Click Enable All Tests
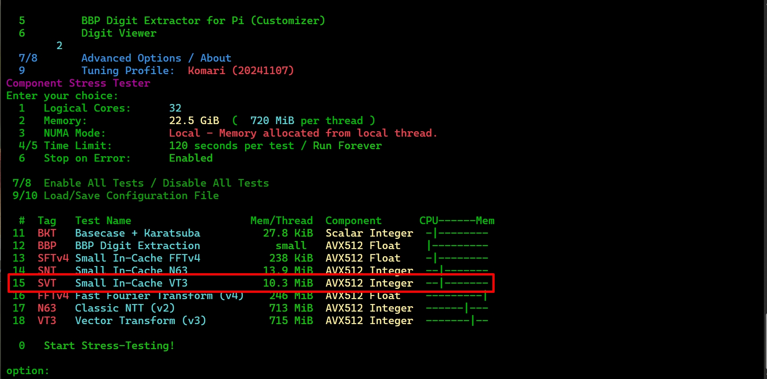 pos(93,183)
